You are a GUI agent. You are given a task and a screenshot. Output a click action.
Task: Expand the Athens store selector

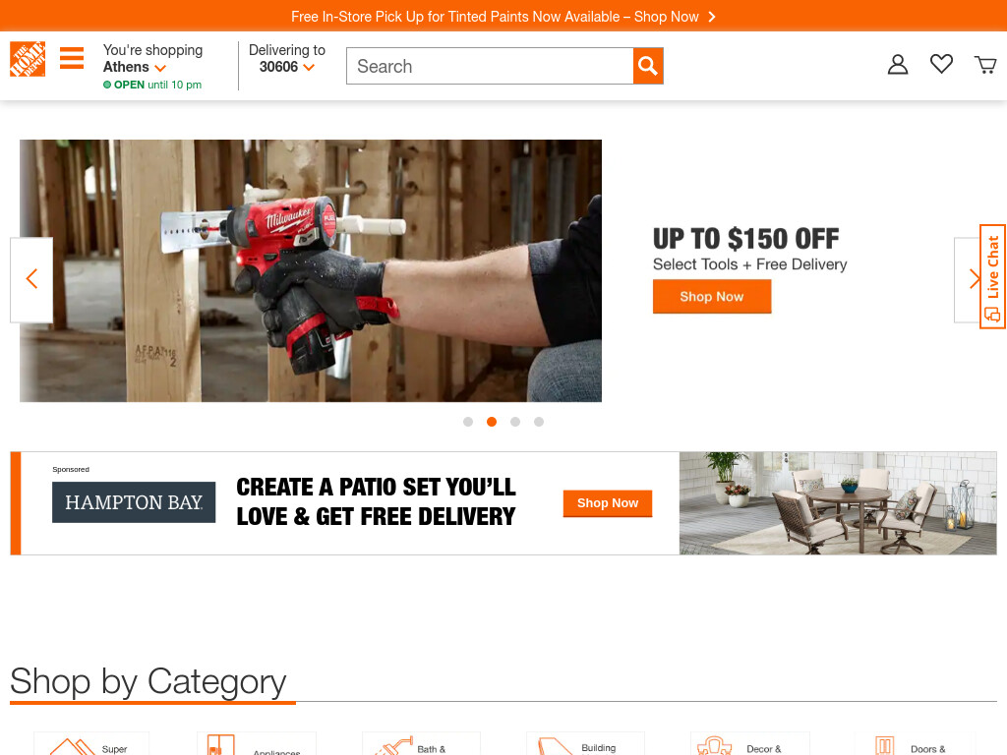[135, 67]
